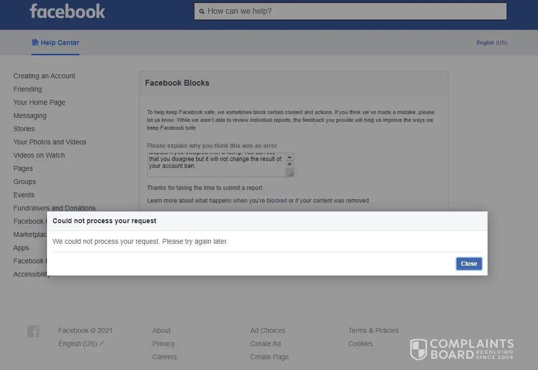The height and width of the screenshot is (370, 538).
Task: Open the footer Cookies link
Action: click(360, 344)
